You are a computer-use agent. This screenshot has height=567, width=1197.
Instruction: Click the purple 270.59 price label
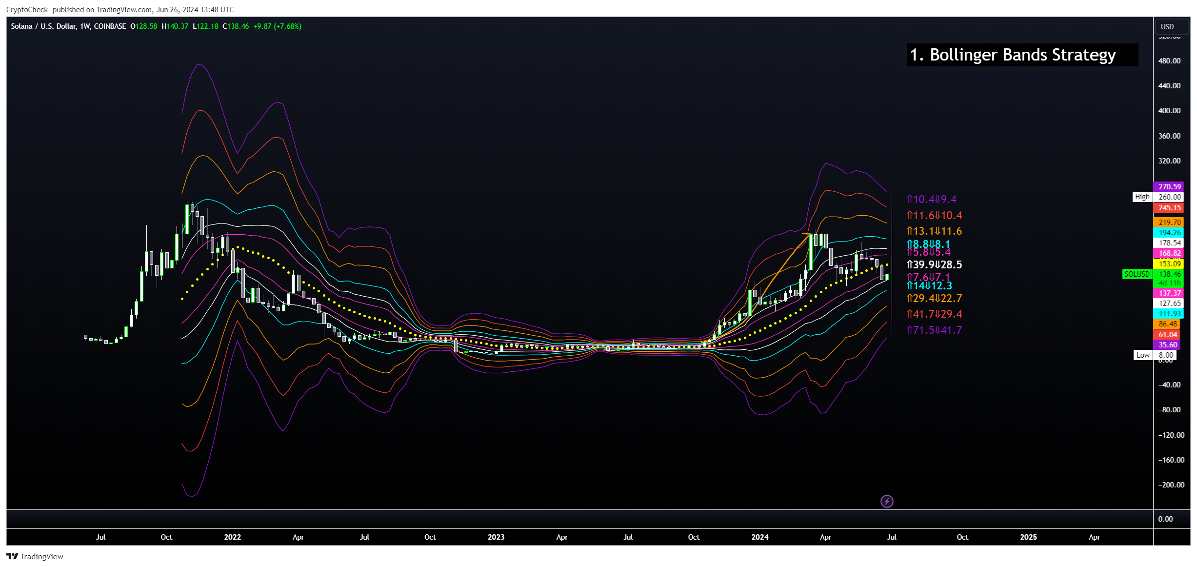point(1169,187)
